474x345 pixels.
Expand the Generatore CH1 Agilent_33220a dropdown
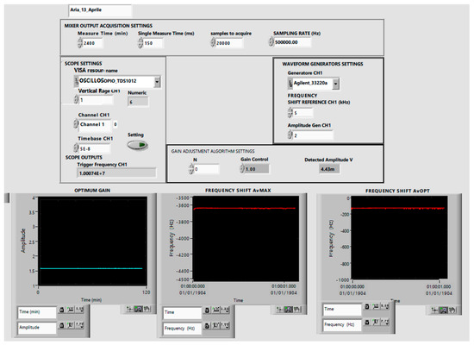coord(336,84)
